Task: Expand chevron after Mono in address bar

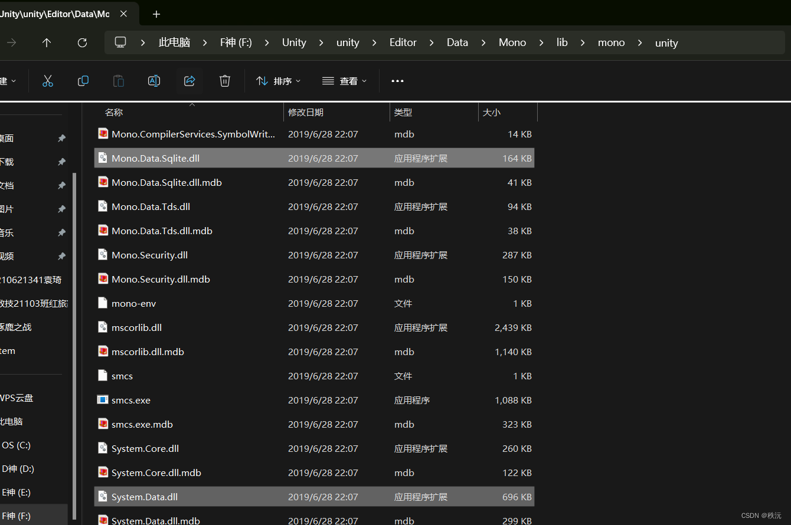Action: tap(541, 42)
